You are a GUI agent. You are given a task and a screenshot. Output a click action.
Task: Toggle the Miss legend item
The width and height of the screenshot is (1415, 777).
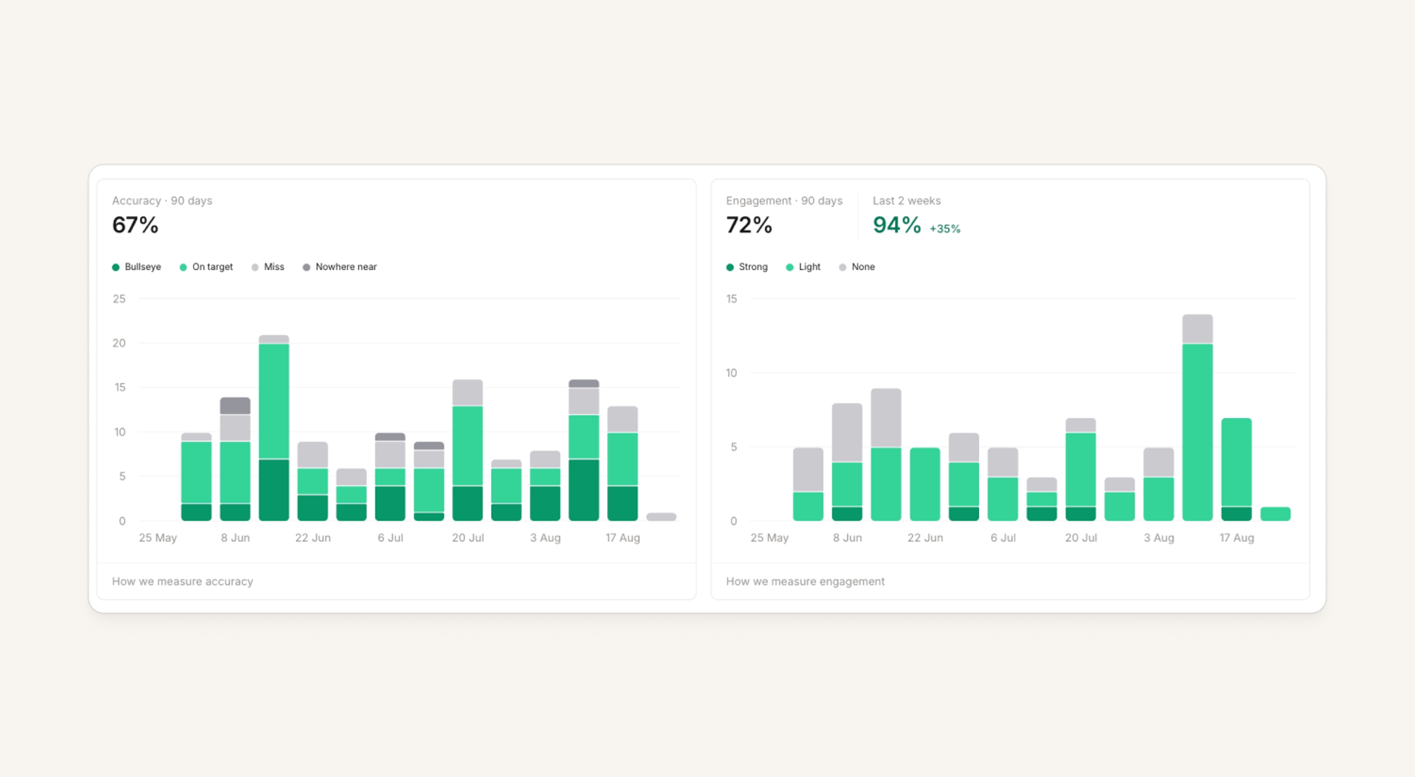[x=267, y=267]
